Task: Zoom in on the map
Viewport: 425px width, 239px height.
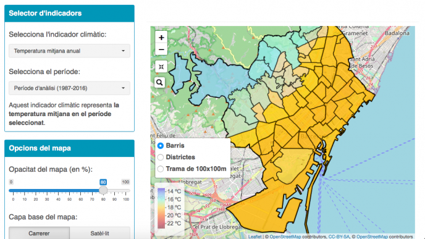Action: tap(161, 38)
